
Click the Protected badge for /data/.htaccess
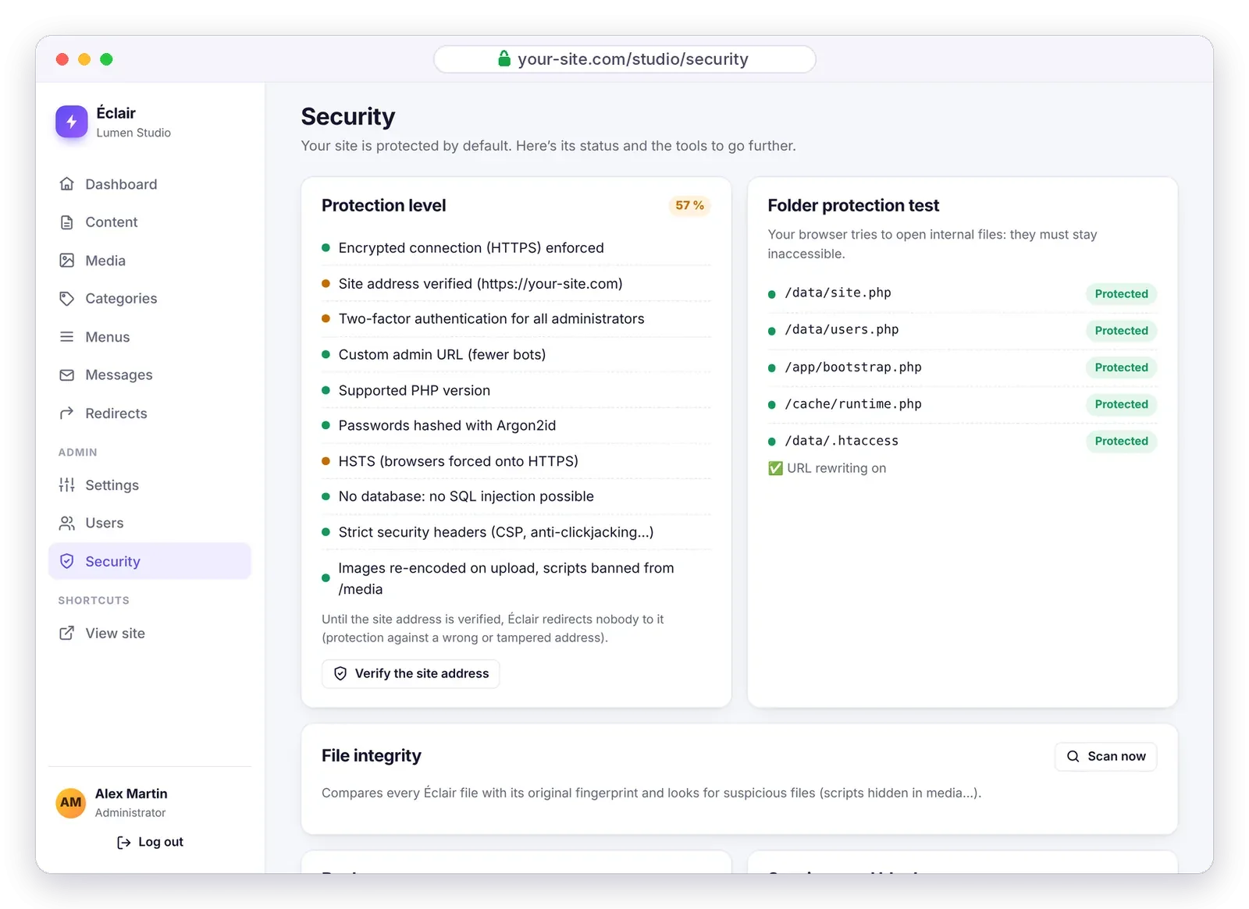(x=1121, y=441)
